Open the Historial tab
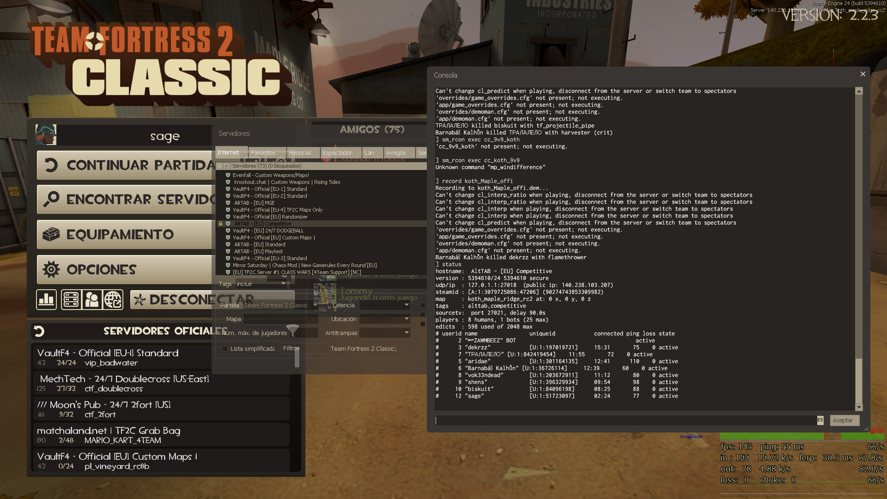The height and width of the screenshot is (499, 887). pos(300,153)
